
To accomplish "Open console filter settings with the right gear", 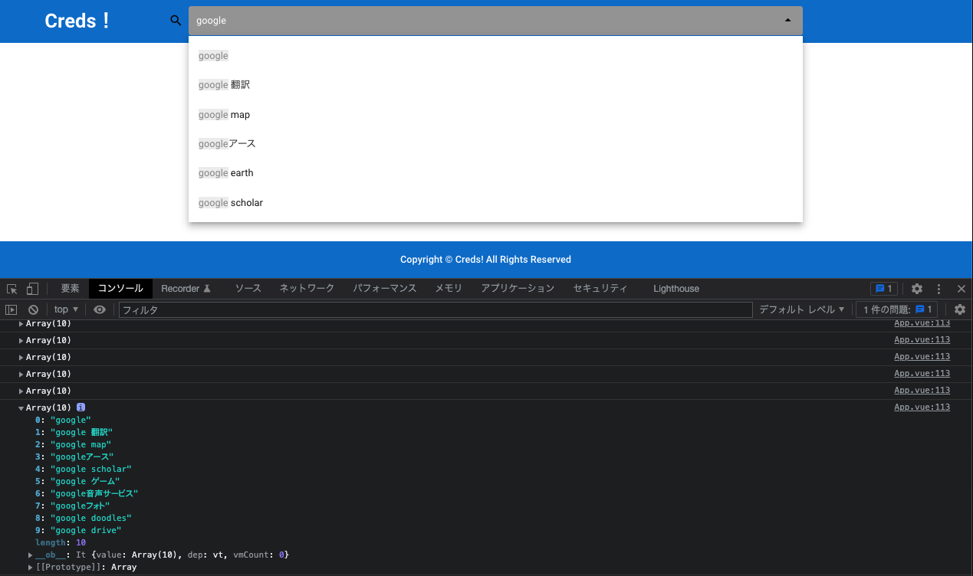I will [960, 309].
